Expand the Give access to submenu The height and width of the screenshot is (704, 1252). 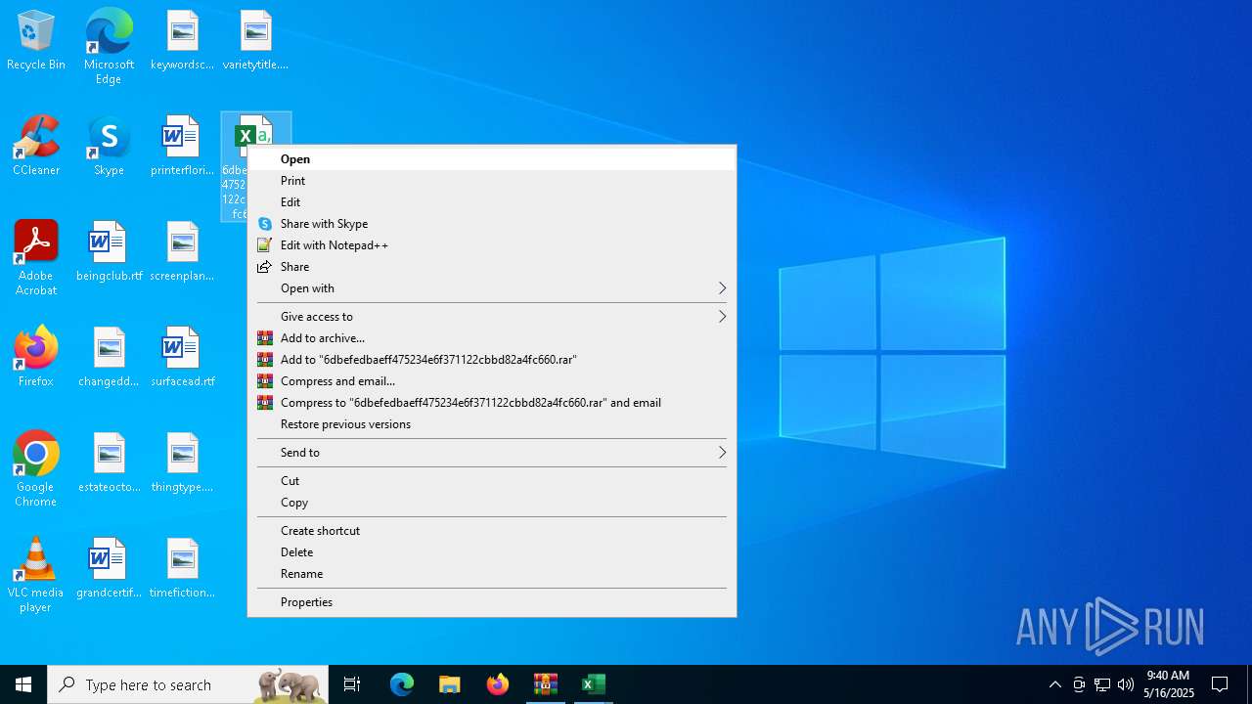coord(492,317)
